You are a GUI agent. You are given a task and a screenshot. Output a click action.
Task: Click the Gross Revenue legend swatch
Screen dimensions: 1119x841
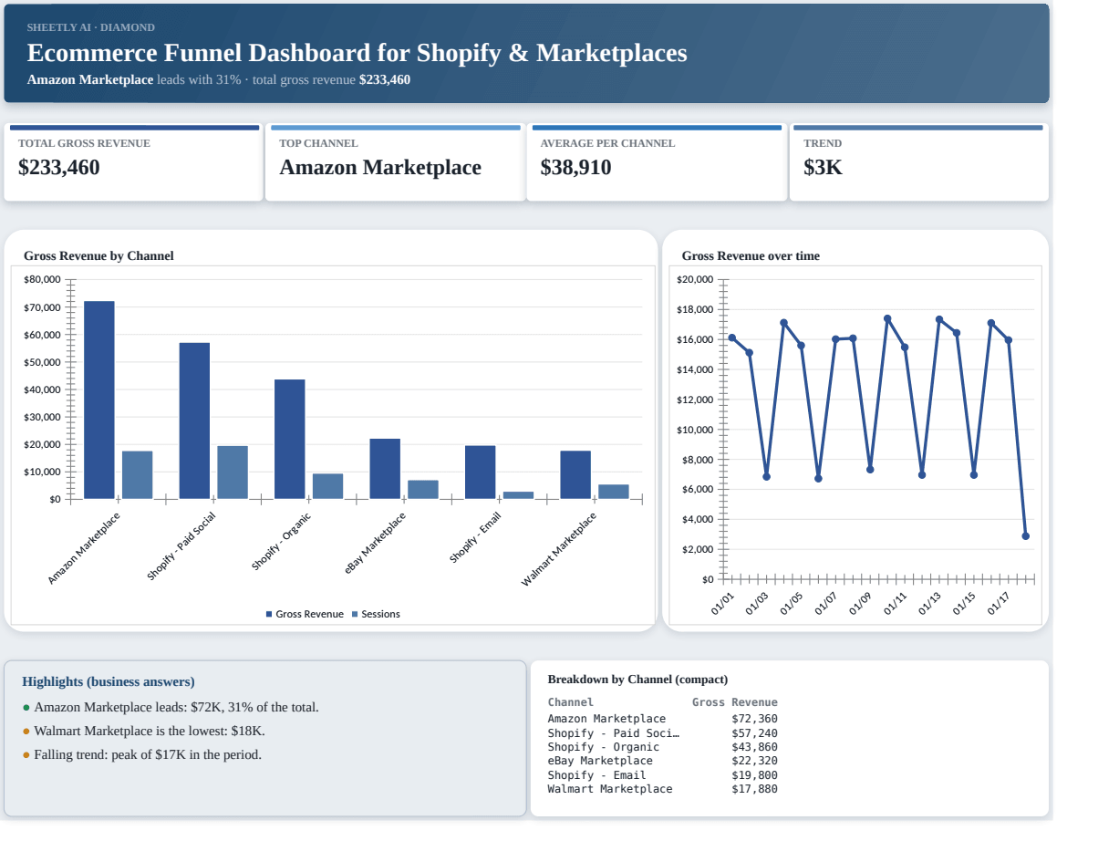coord(269,614)
